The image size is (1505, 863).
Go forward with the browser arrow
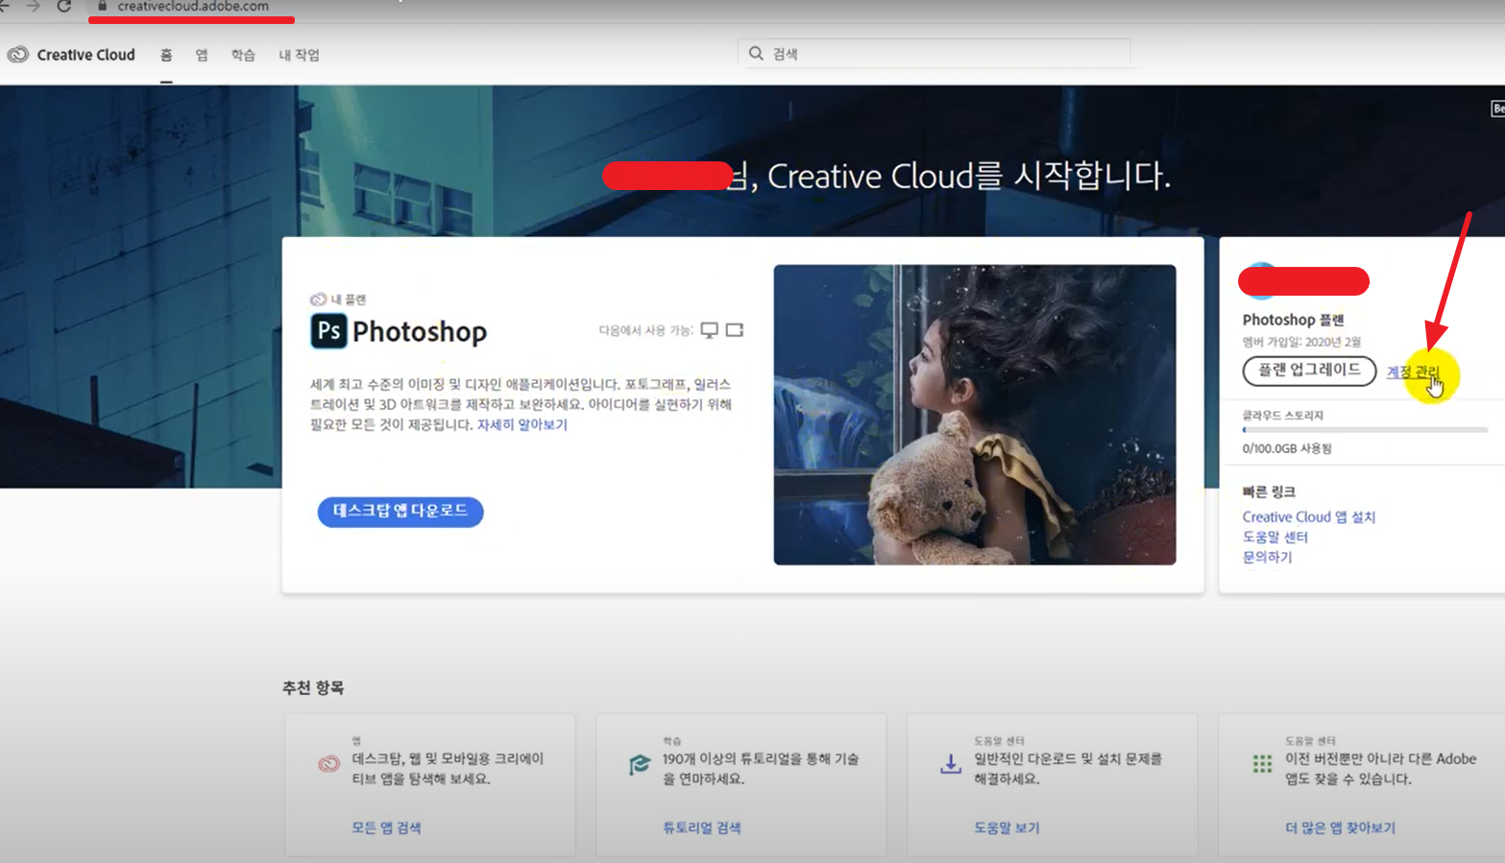[x=34, y=6]
